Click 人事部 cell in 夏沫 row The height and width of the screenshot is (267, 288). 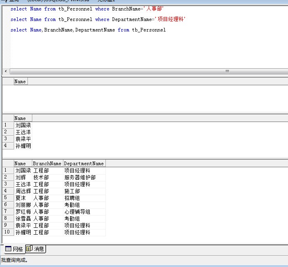[x=48, y=198]
